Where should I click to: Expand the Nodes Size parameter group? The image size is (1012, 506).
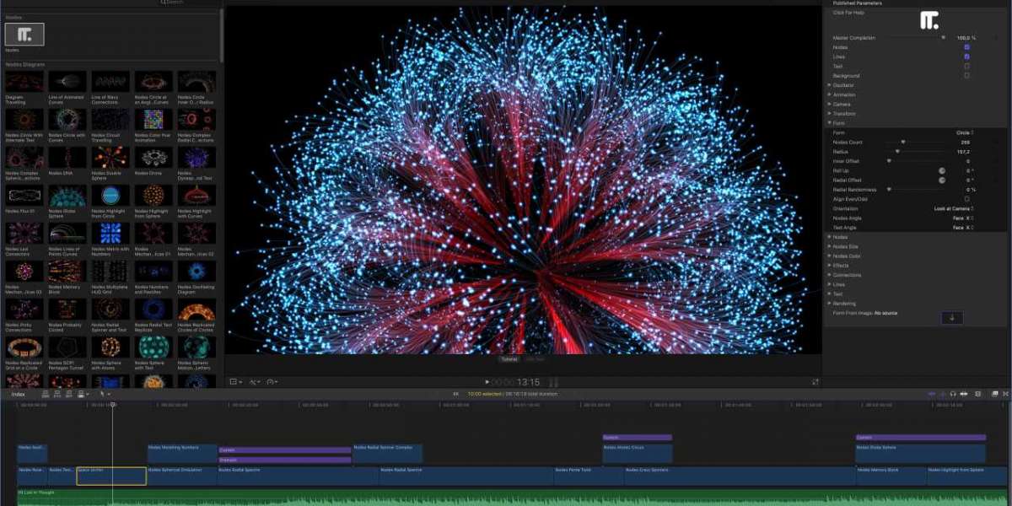(x=829, y=246)
